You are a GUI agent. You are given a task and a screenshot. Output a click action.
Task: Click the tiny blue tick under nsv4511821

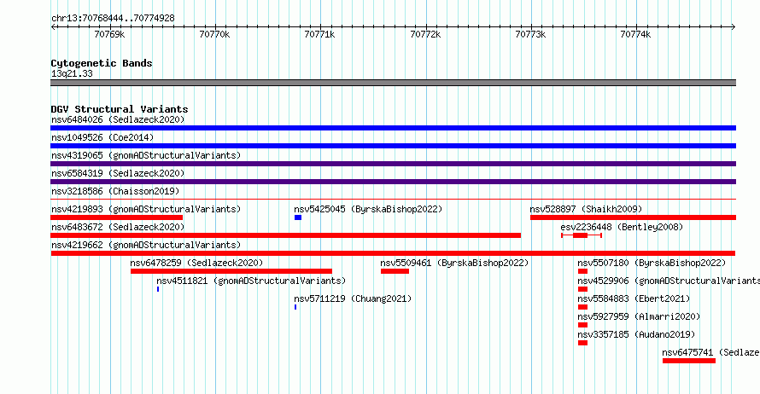pyautogui.click(x=158, y=289)
